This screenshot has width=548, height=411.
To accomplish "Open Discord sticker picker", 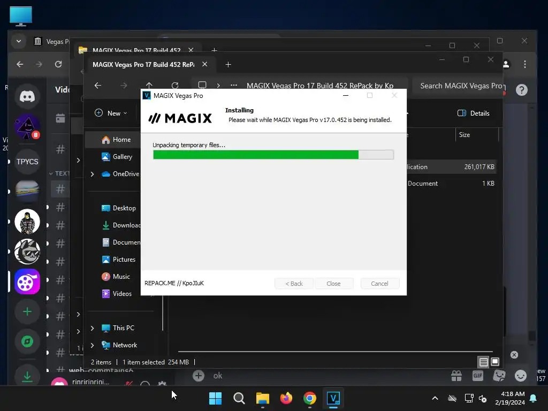I will 499,376.
